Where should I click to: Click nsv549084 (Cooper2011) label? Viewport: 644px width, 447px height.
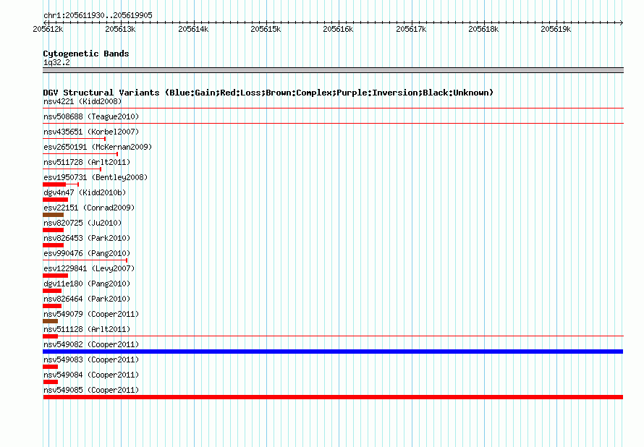91,375
